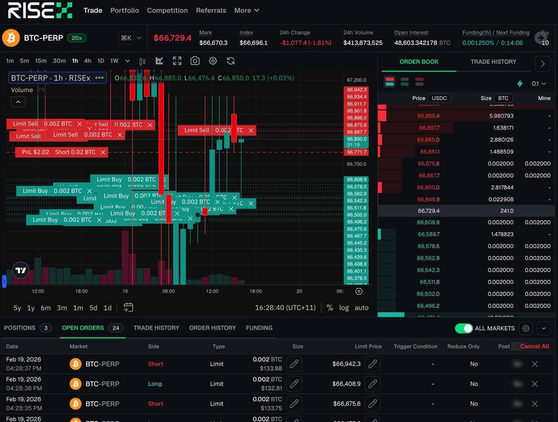Click the Bitcoin coin icon beside BTC-PERP

point(11,38)
